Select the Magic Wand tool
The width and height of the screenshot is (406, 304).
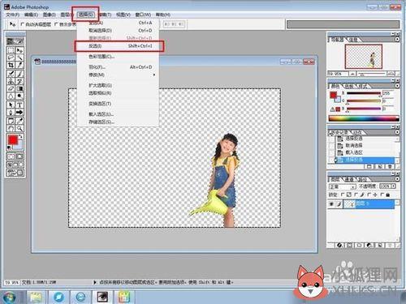19,58
